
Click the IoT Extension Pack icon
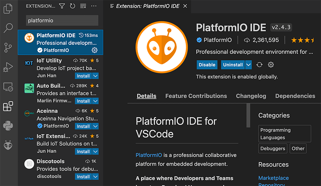point(29,139)
